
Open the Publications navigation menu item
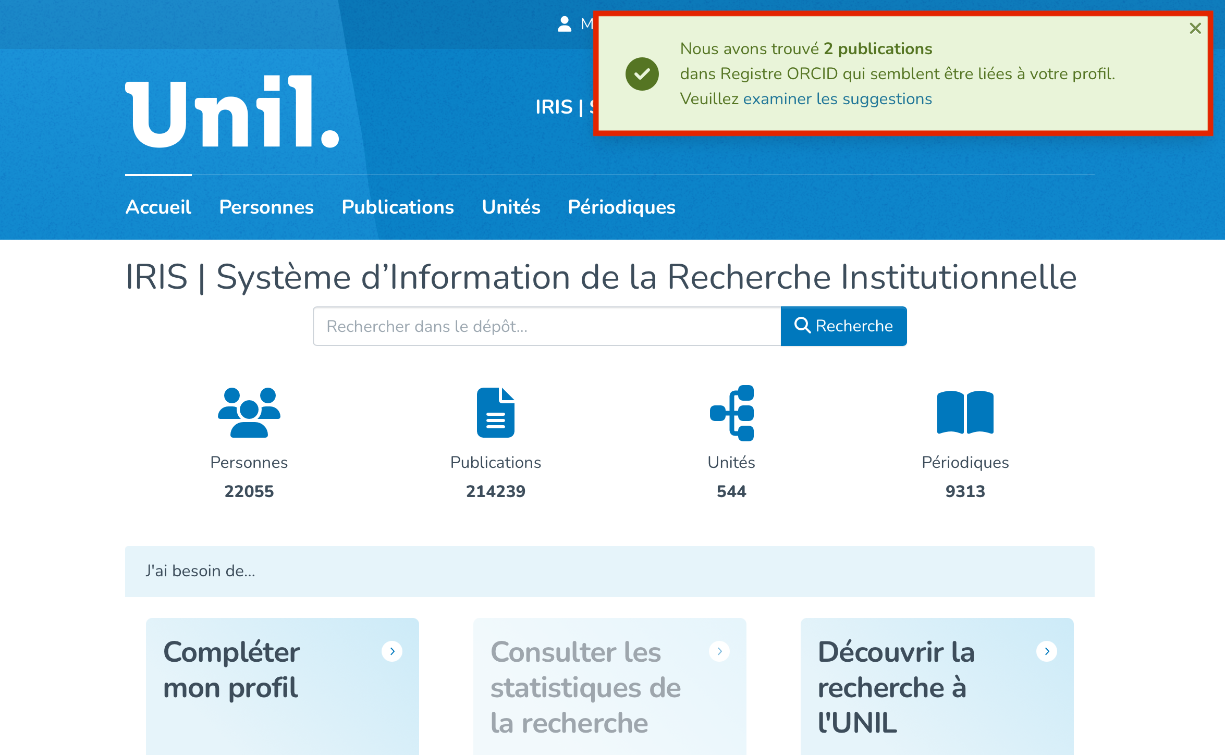pos(398,207)
